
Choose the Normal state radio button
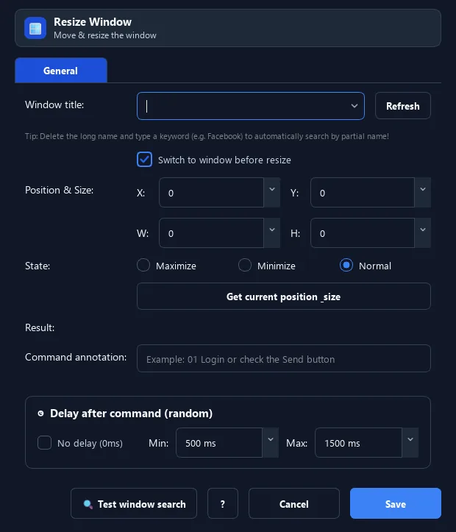(346, 266)
